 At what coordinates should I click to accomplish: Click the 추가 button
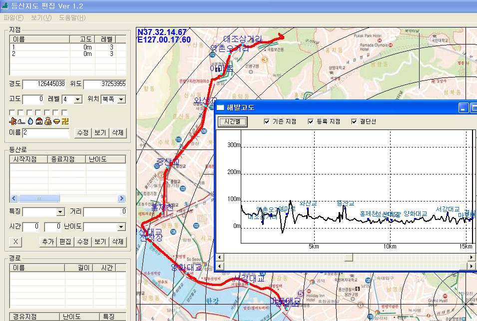coord(48,242)
